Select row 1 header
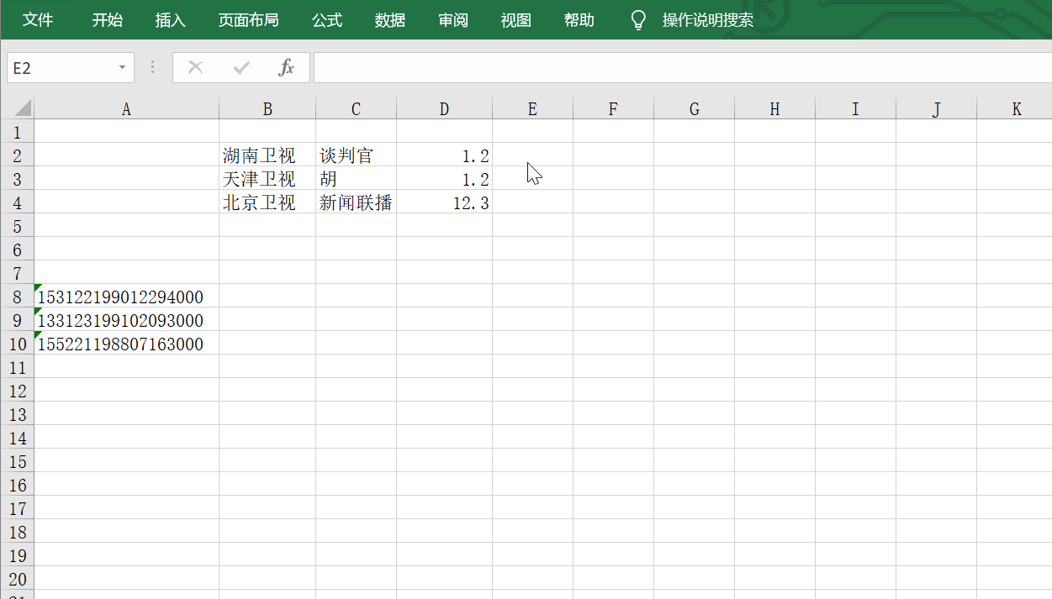The height and width of the screenshot is (599, 1052). pyautogui.click(x=17, y=132)
